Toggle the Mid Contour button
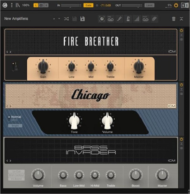The width and height of the screenshot is (190, 194). pos(16,175)
